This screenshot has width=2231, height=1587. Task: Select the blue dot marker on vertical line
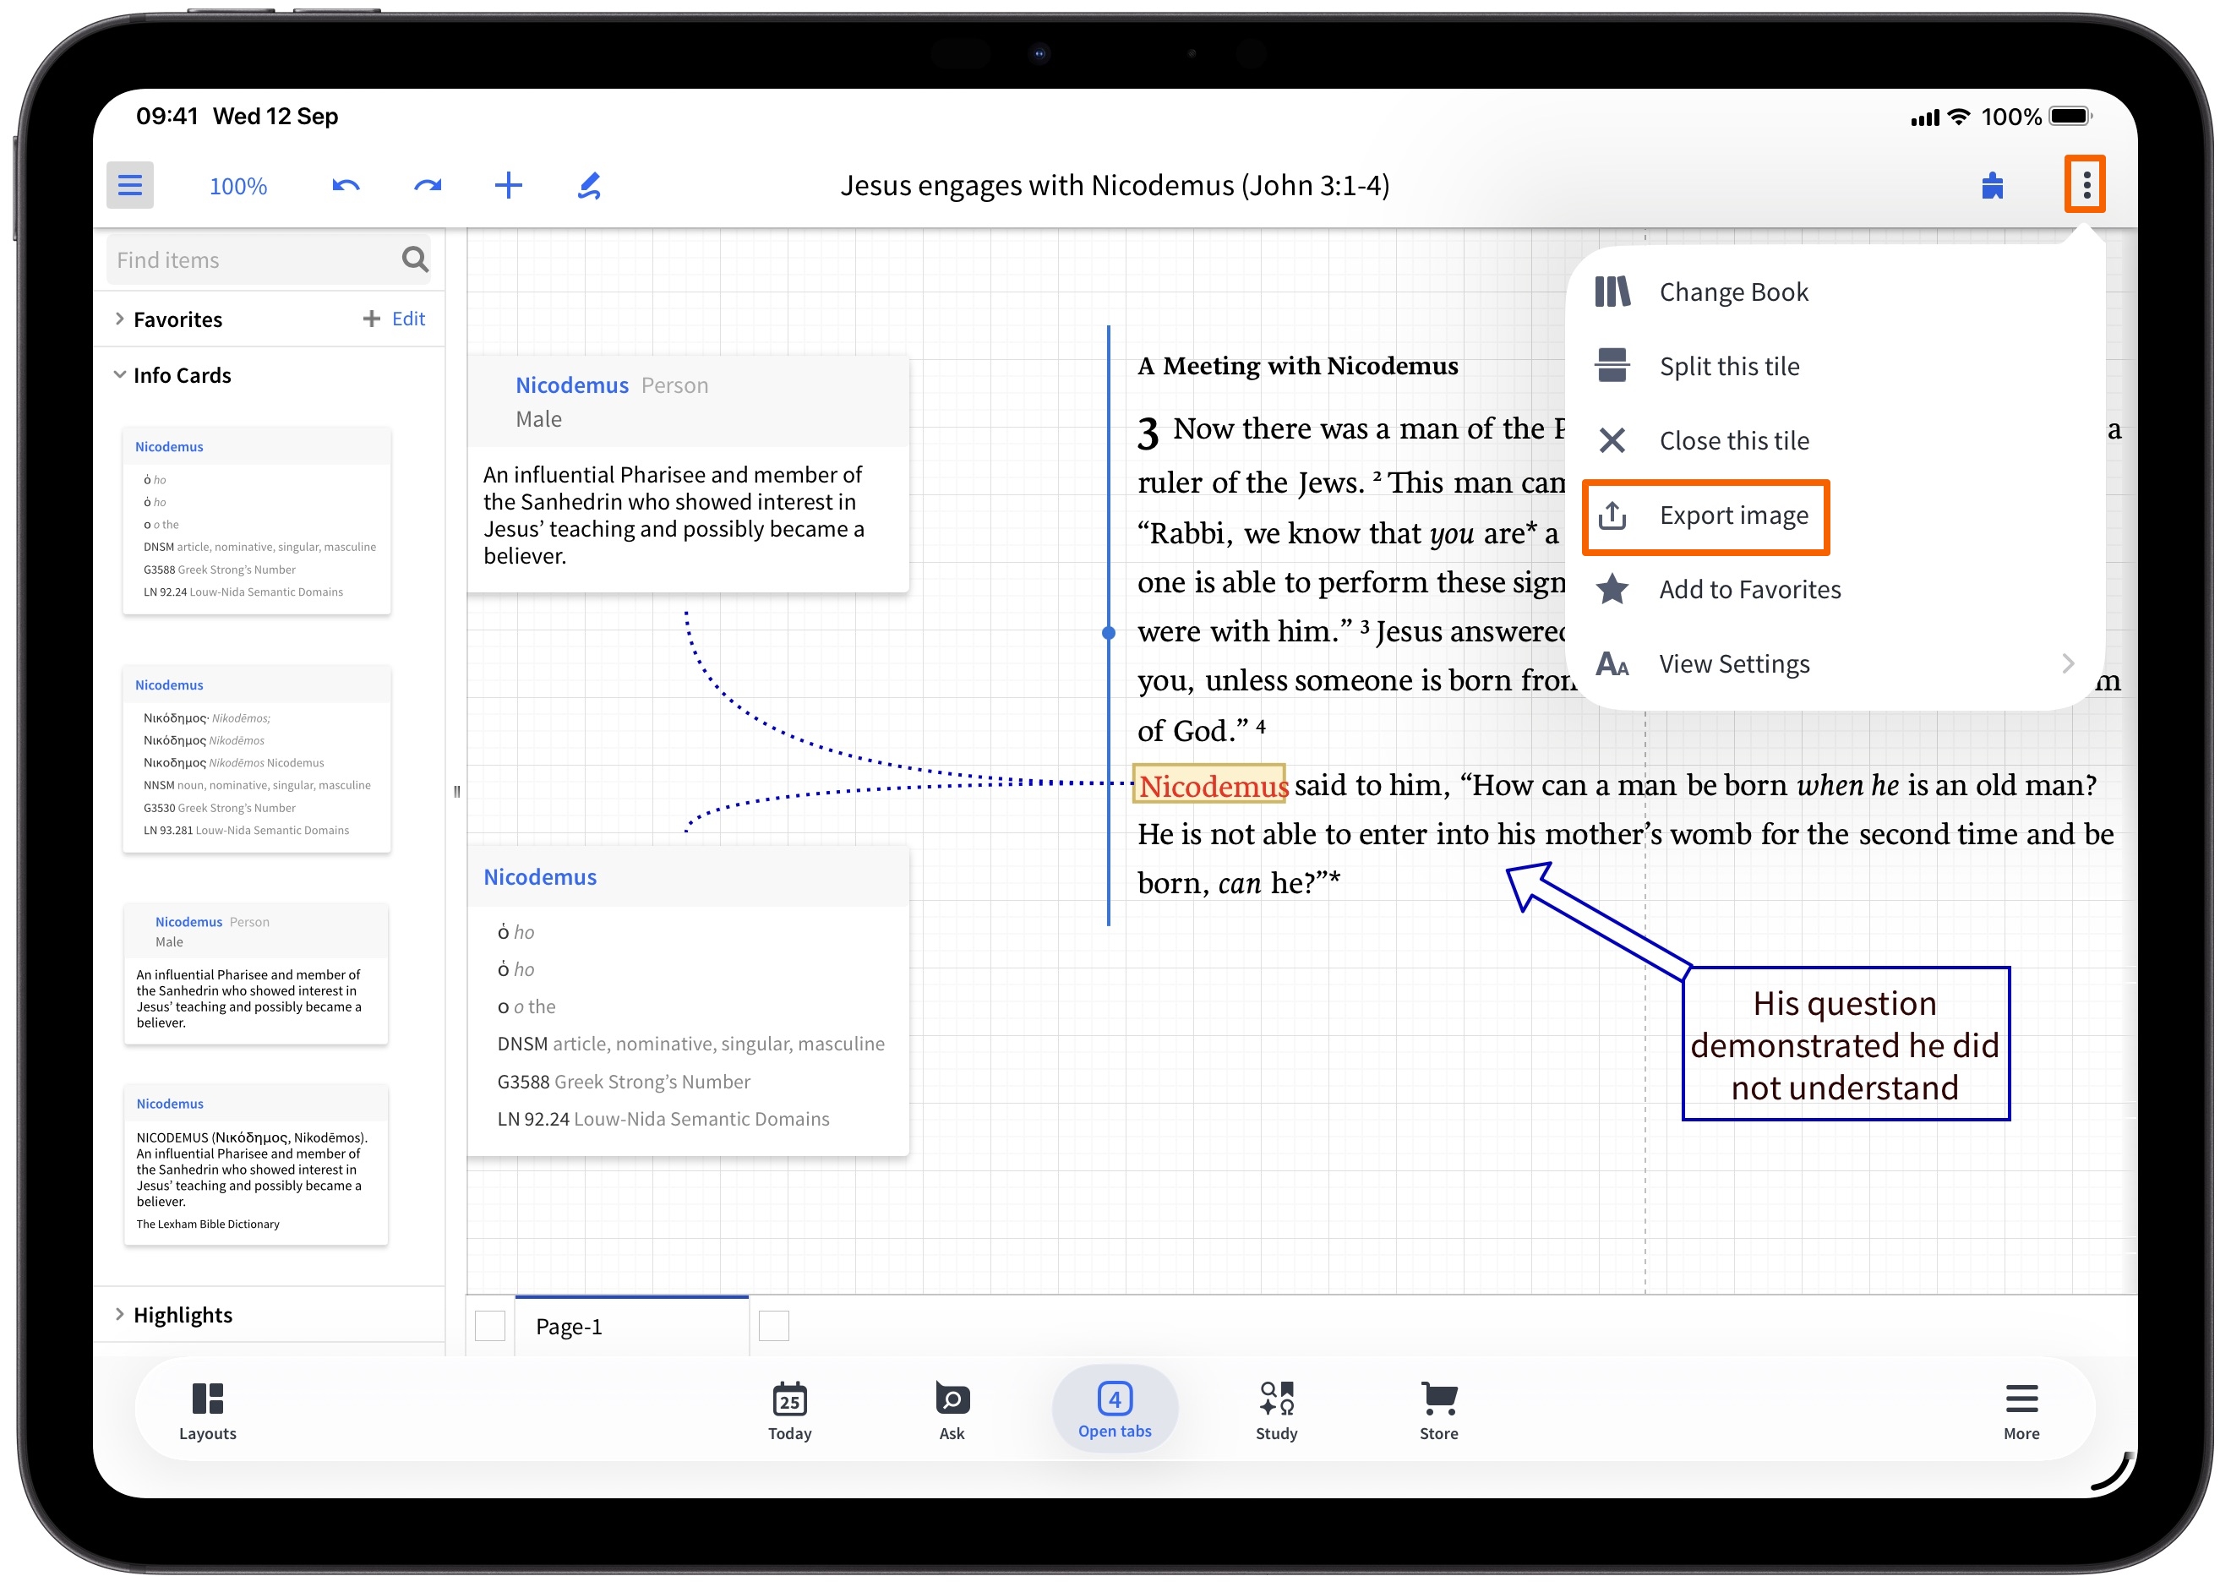click(x=1108, y=632)
